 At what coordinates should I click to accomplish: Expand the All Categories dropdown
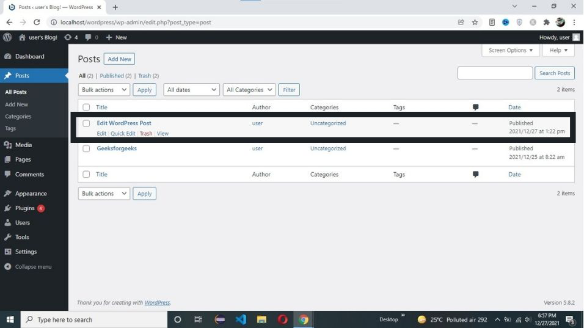coord(249,90)
